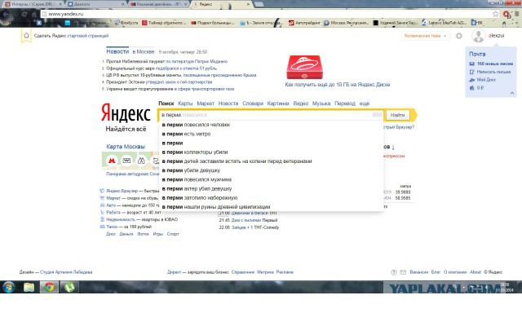Click the browser reload button

24,15
